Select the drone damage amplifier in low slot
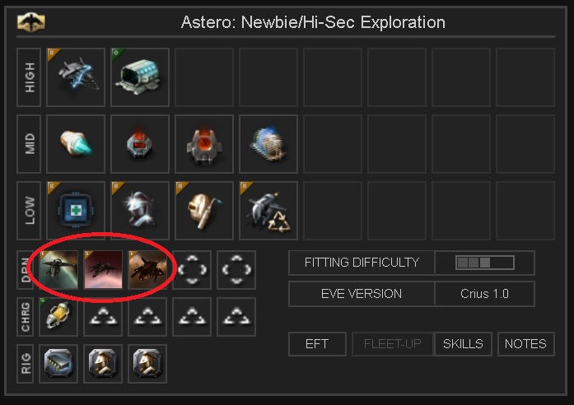This screenshot has width=574, height=405. point(268,211)
